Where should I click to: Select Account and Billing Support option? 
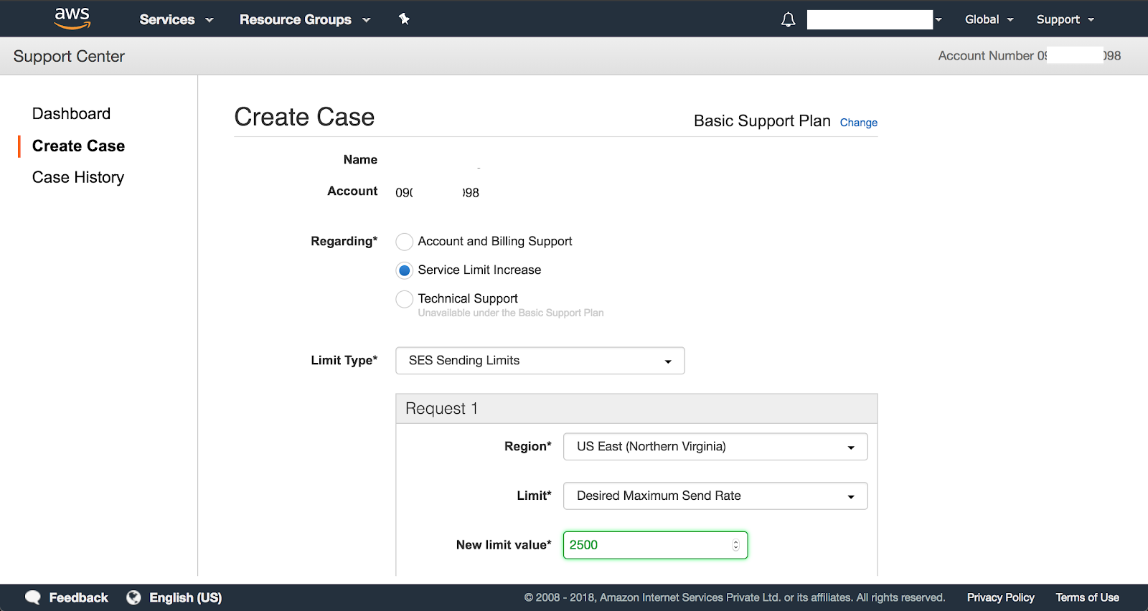pyautogui.click(x=405, y=242)
